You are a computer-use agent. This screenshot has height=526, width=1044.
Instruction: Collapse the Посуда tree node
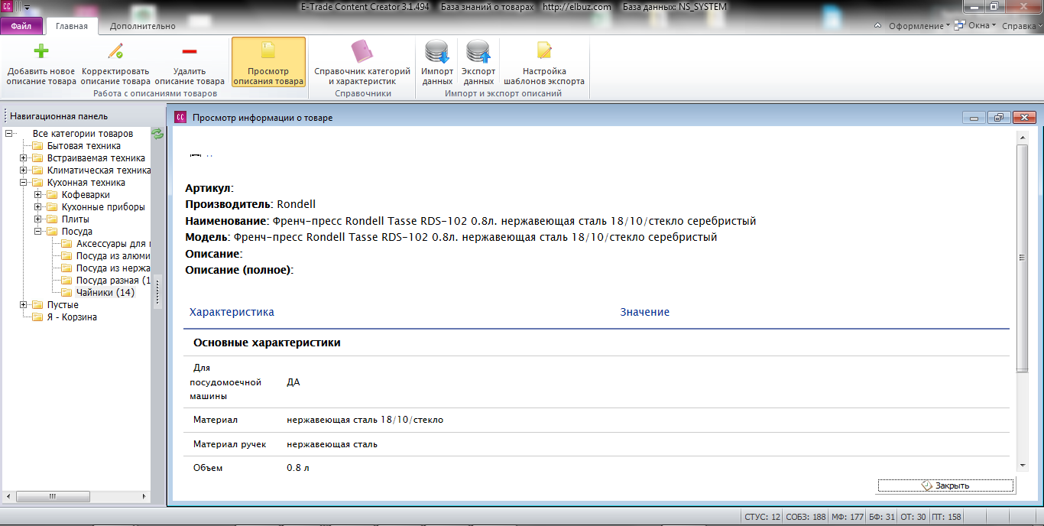point(37,232)
